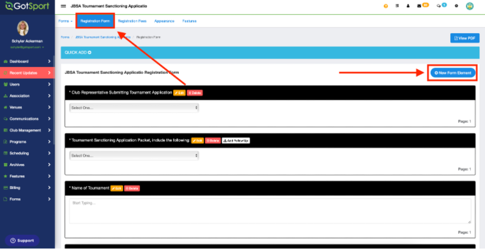
Task: Delete the Name of Tournament question
Action: click(x=132, y=188)
